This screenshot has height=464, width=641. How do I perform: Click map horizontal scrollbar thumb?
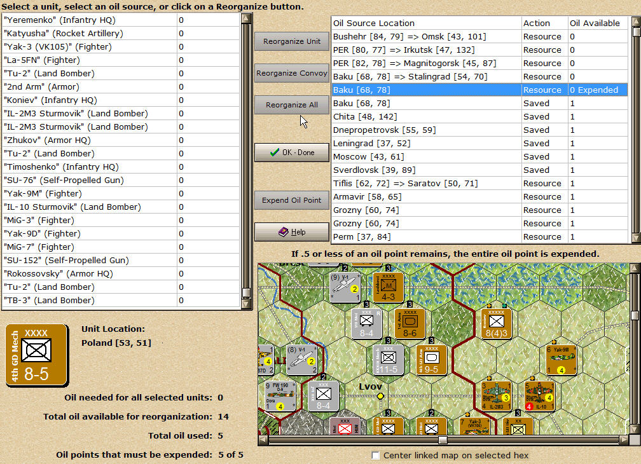pos(443,440)
